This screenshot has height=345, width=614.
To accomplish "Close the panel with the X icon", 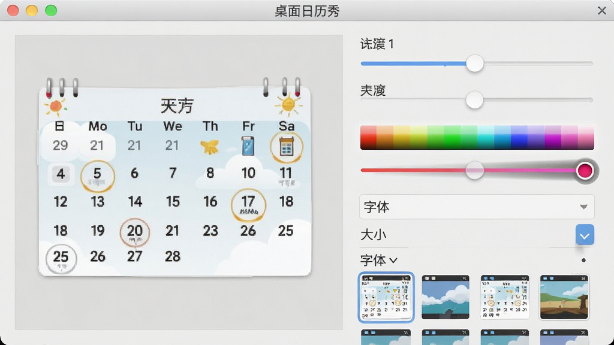I will tap(602, 11).
